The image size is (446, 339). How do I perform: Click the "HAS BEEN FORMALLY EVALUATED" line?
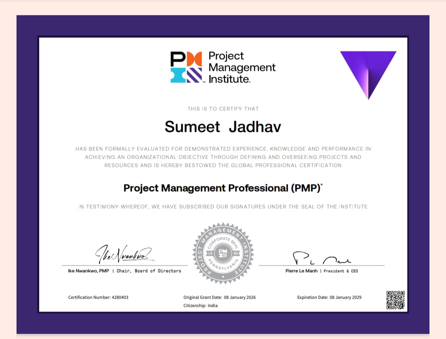[223, 149]
